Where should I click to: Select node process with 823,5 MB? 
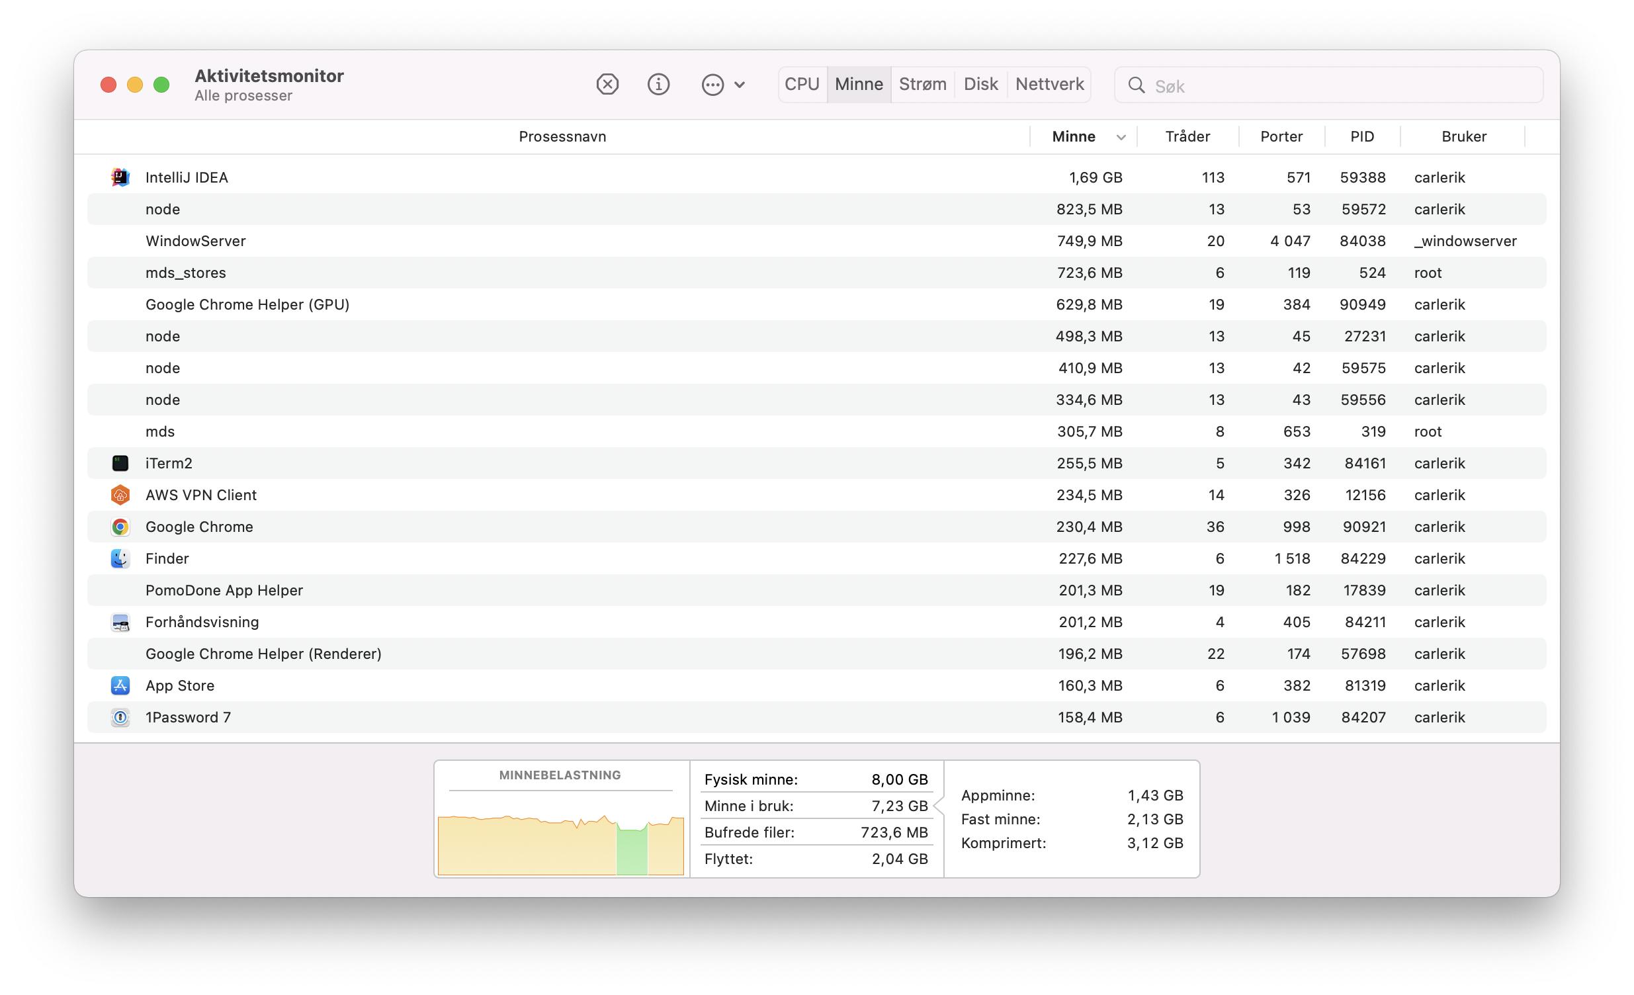(816, 209)
